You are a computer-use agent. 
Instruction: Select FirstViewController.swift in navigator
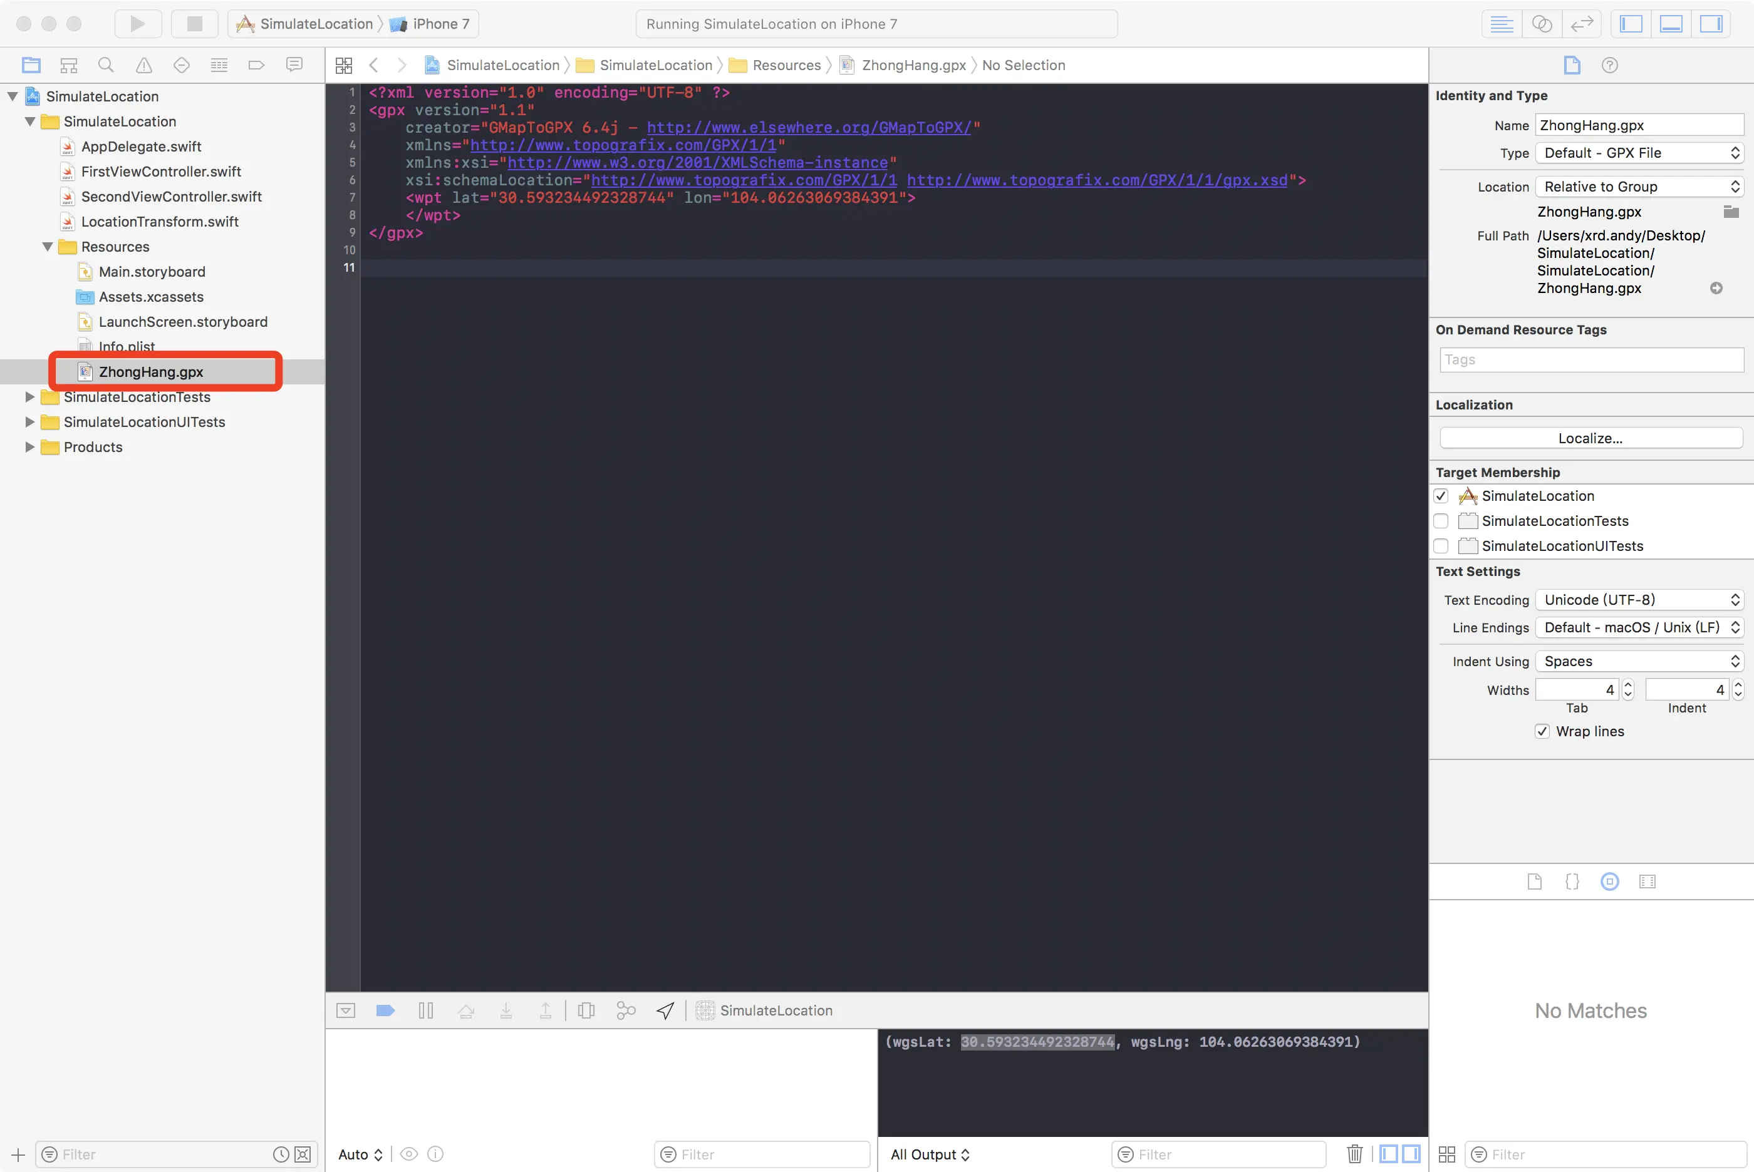tap(161, 171)
